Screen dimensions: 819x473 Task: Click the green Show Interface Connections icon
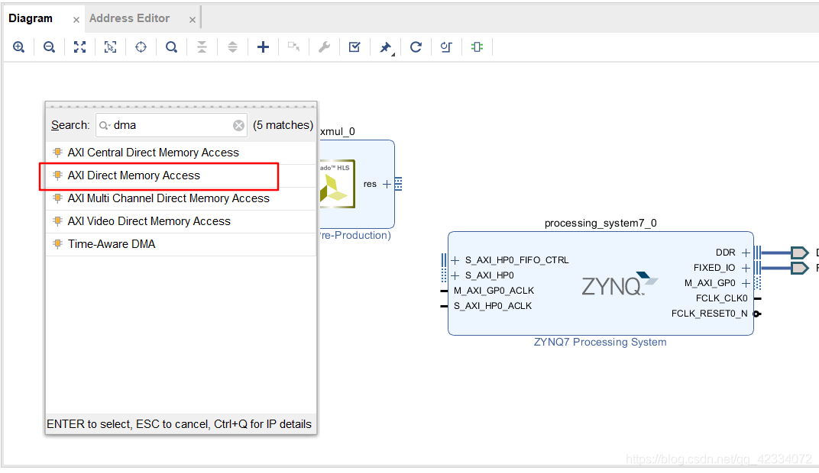(x=477, y=47)
